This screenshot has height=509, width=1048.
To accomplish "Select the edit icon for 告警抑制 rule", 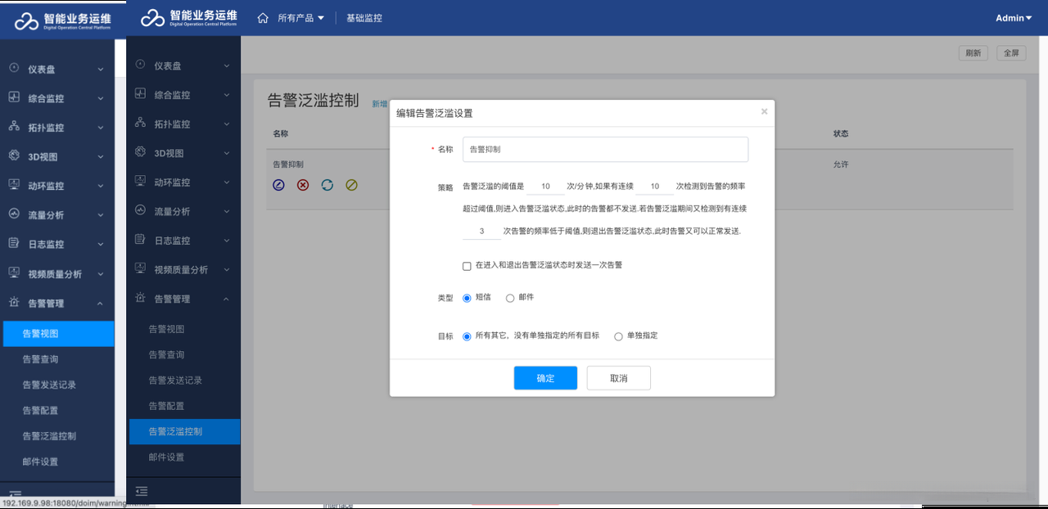I will (x=278, y=185).
